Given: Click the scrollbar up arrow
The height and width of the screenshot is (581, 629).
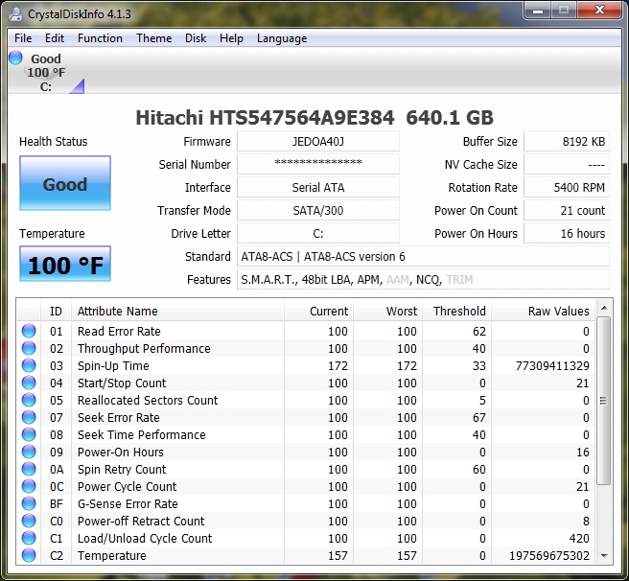Looking at the screenshot, I should (604, 308).
